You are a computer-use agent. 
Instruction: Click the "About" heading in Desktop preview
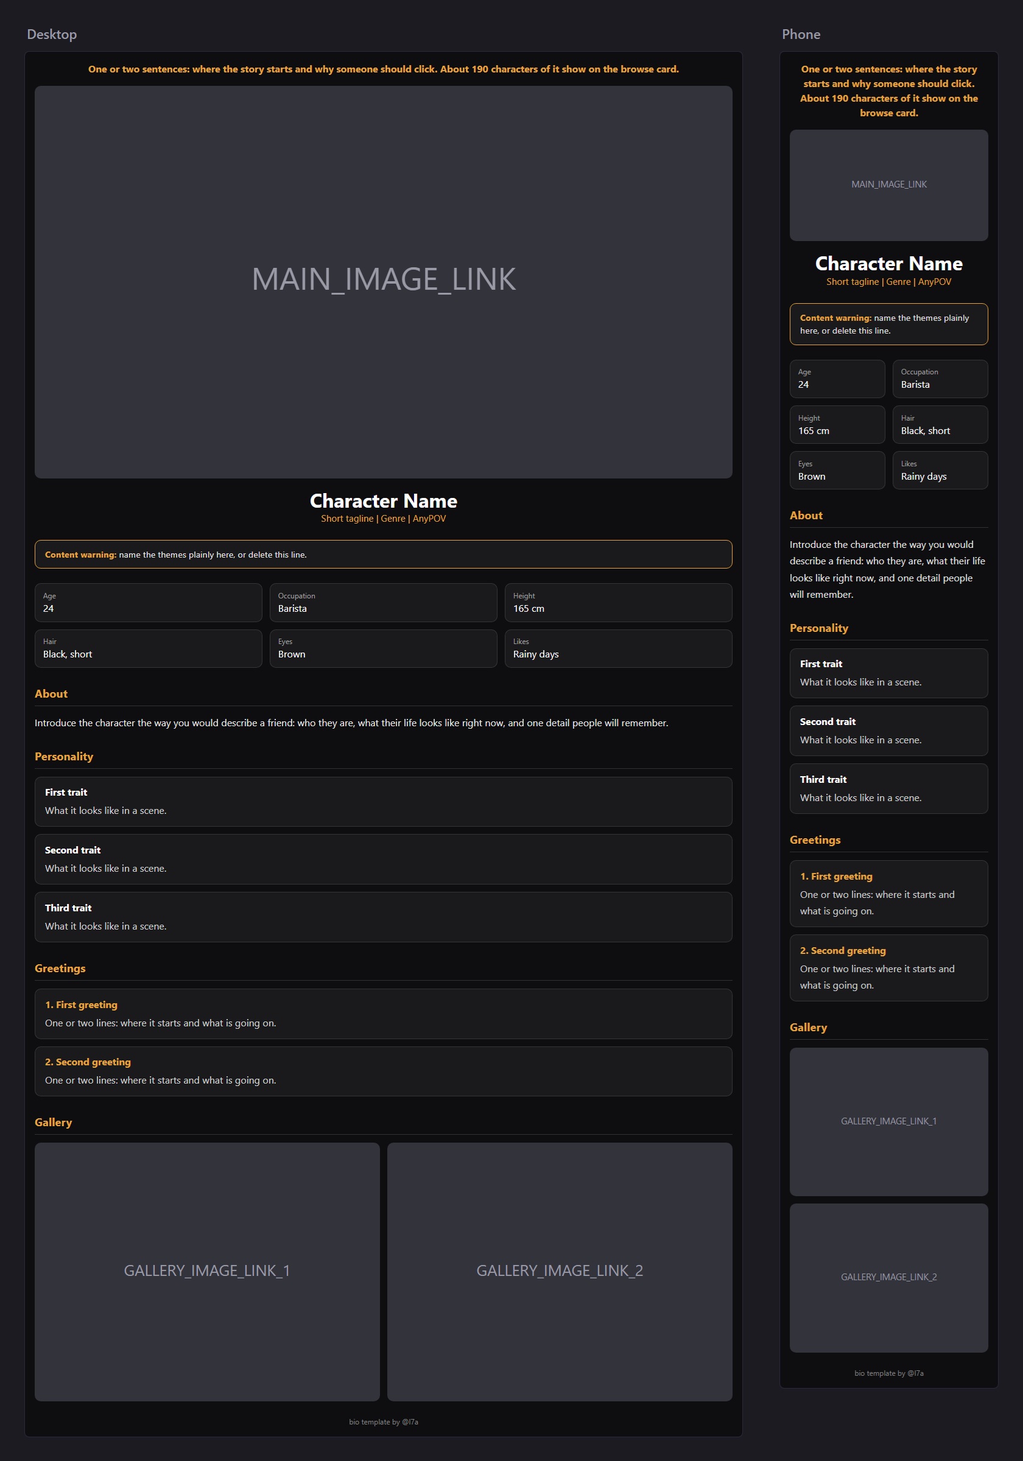[51, 693]
